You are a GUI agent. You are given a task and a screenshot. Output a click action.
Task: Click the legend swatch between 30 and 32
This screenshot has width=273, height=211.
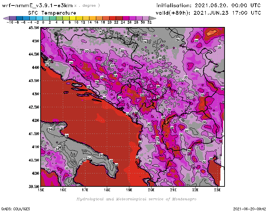146,18
